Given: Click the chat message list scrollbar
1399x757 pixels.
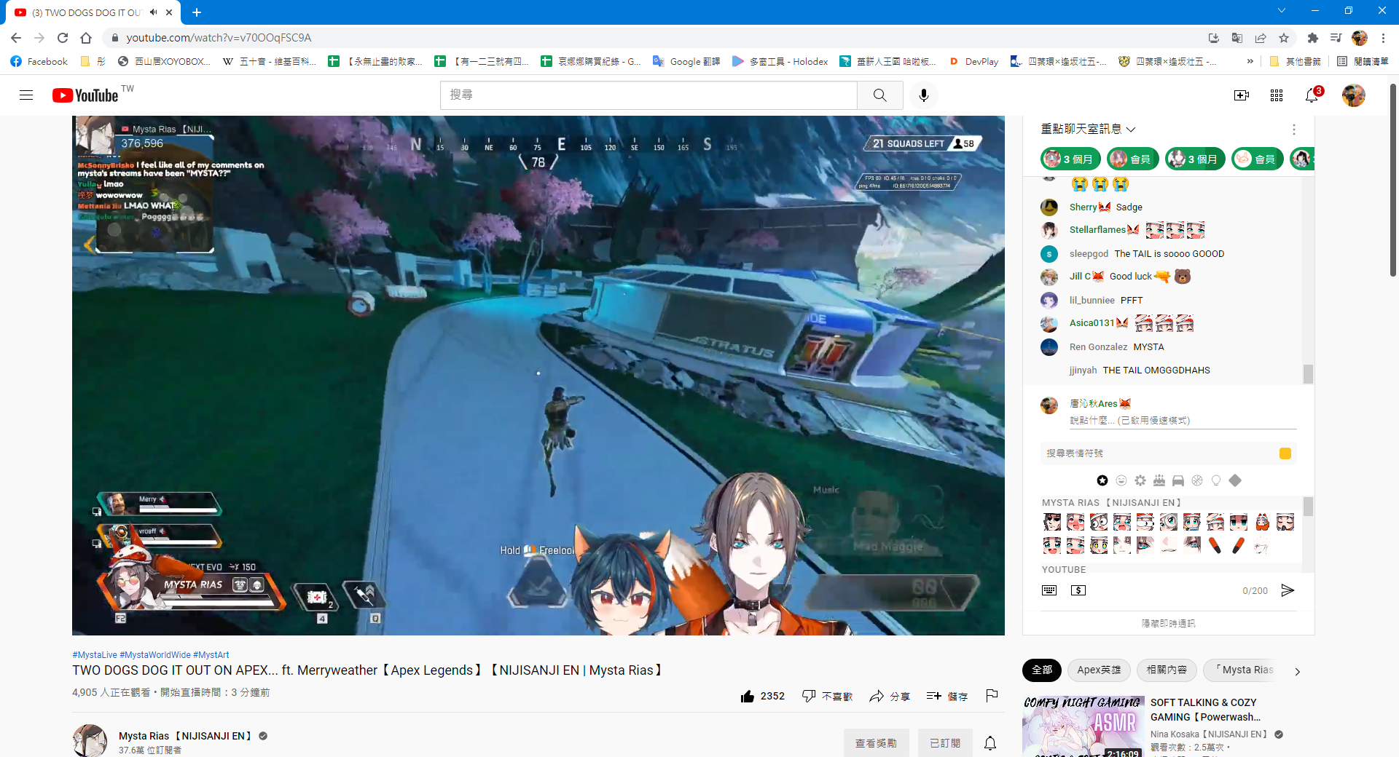Looking at the screenshot, I should (1308, 373).
